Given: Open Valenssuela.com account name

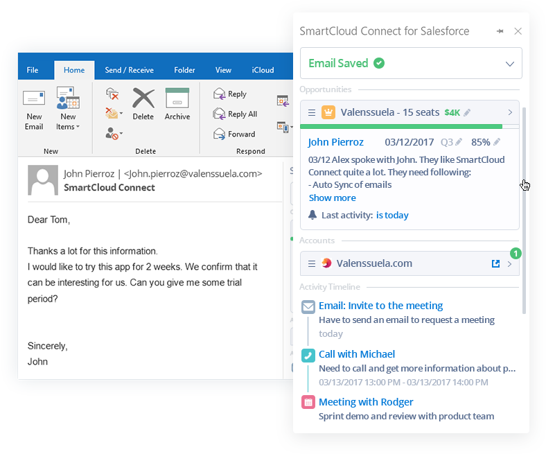Looking at the screenshot, I should (374, 263).
